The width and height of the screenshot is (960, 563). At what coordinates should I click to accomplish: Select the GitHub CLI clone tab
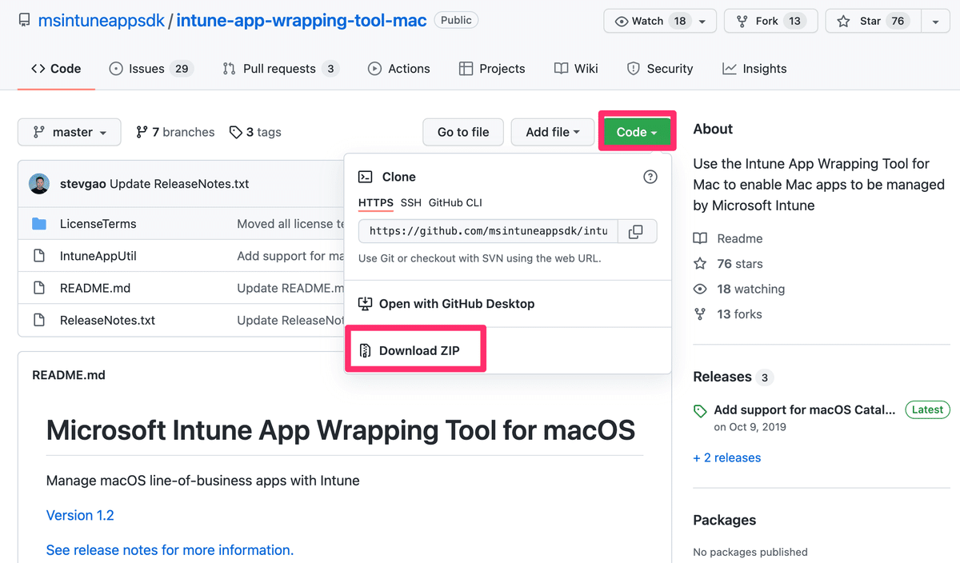[455, 203]
